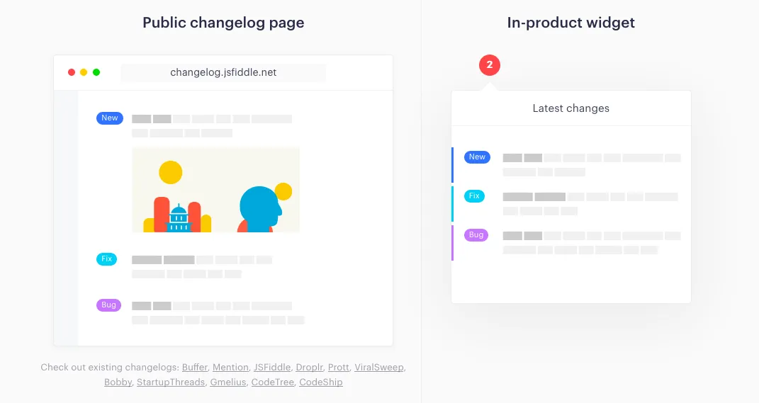Screen dimensions: 759x403
Task: Click the yellow window dot in mock browser
Action: pyautogui.click(x=84, y=72)
